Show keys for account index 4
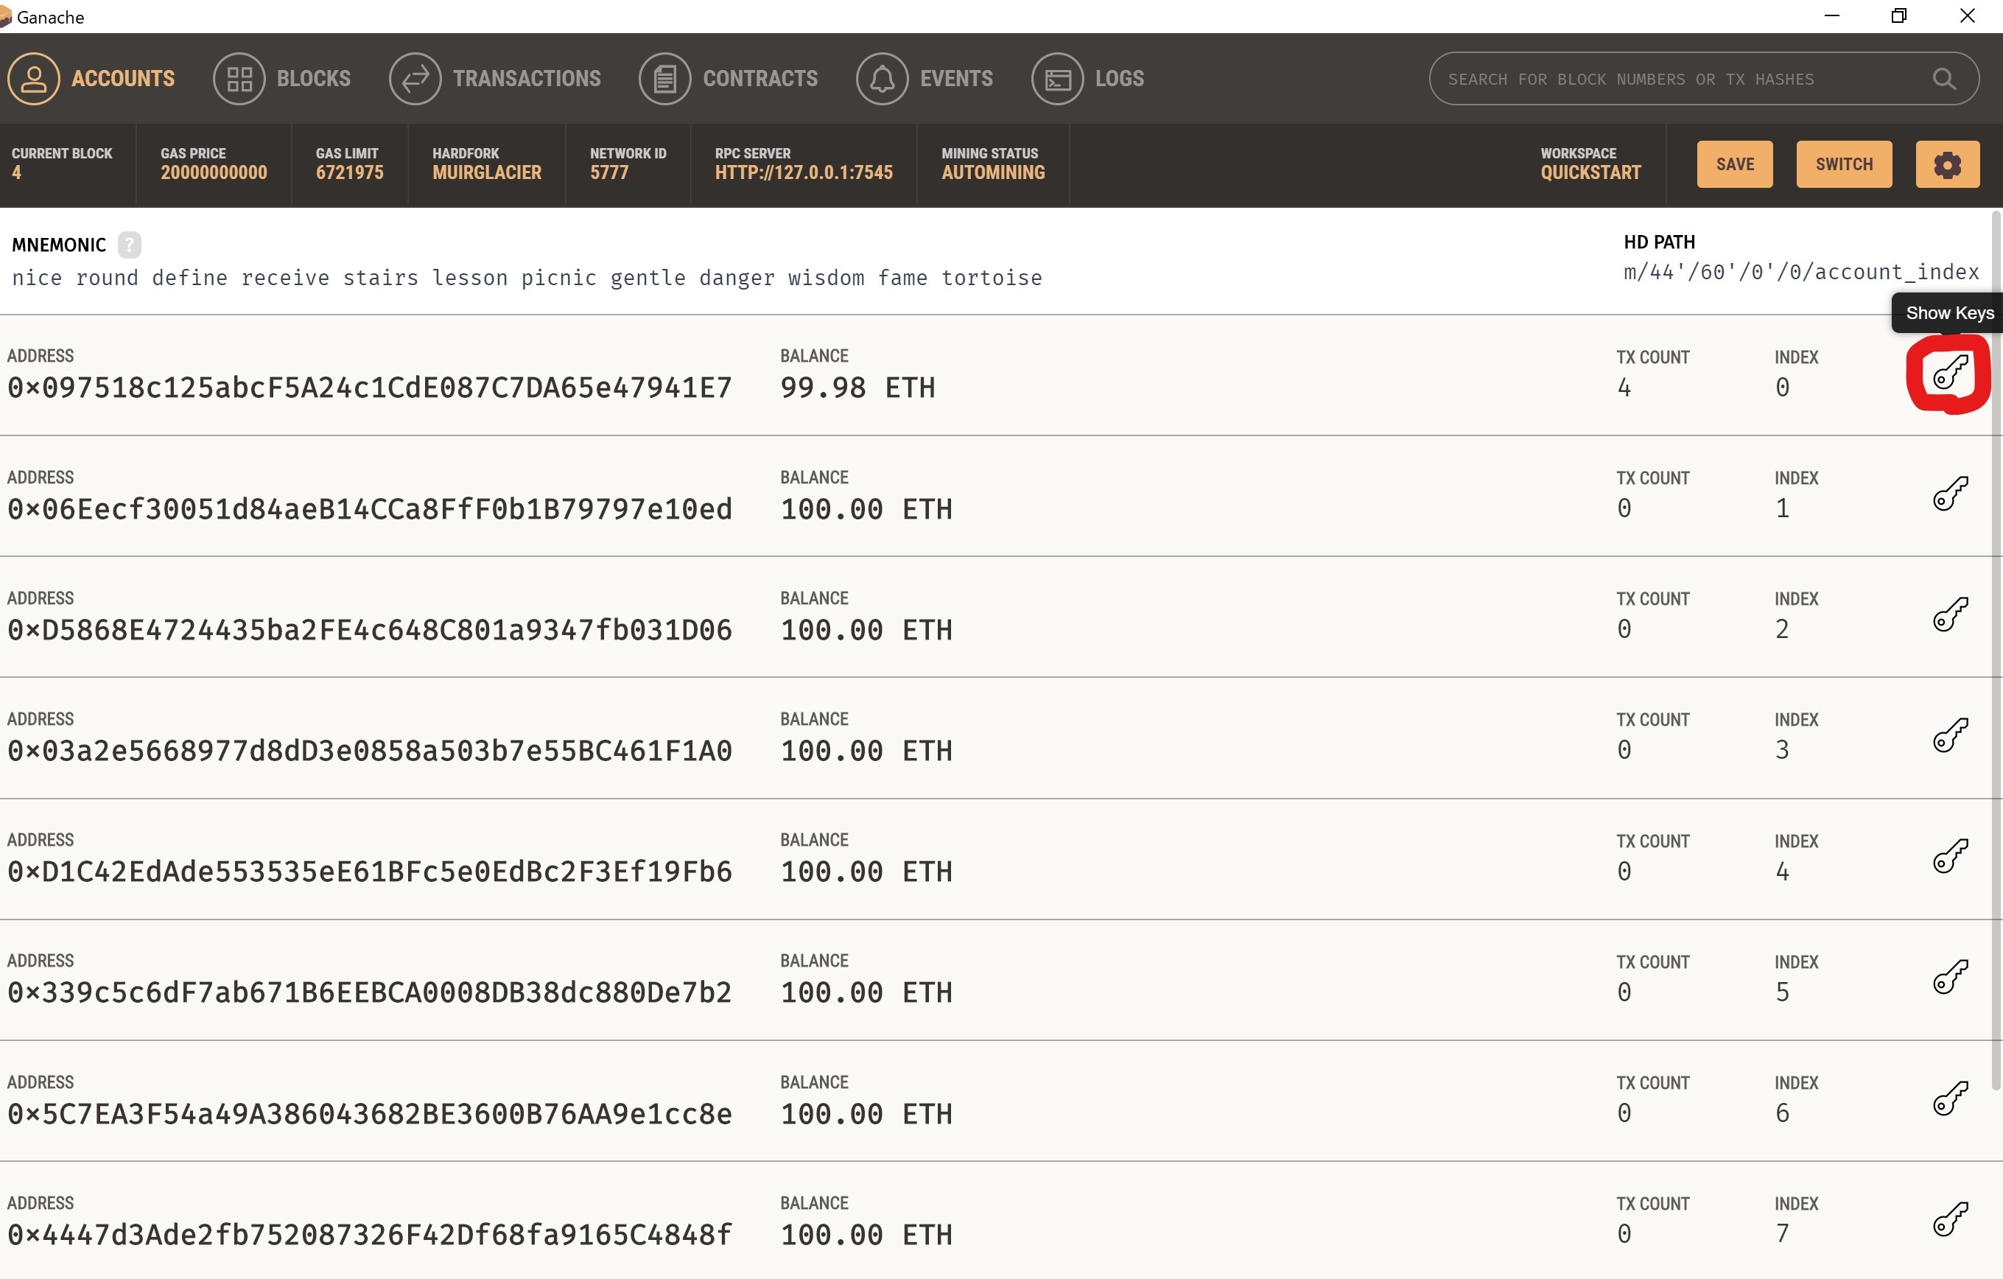This screenshot has height=1279, width=2003. [1950, 856]
